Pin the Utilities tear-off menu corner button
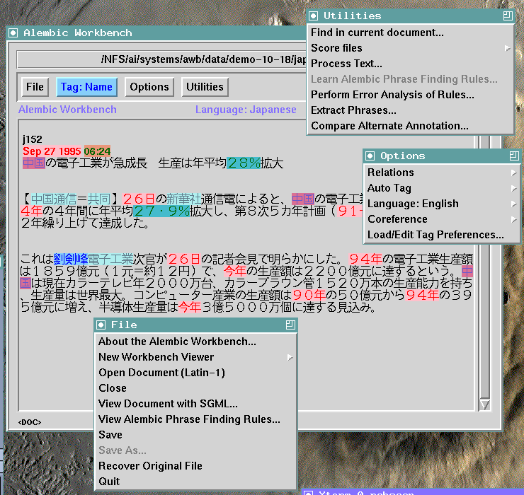Viewport: 524px width, 495px height. click(507, 16)
